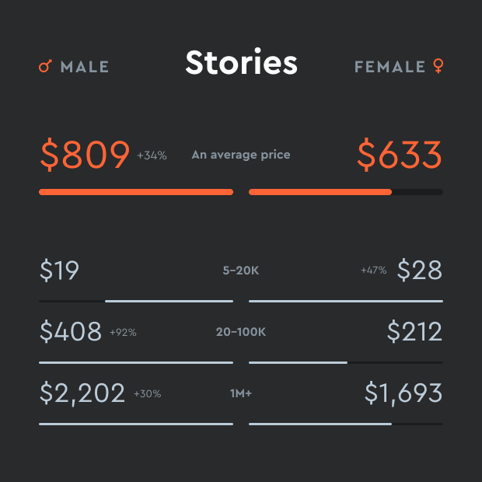Select the MALE label

click(85, 68)
